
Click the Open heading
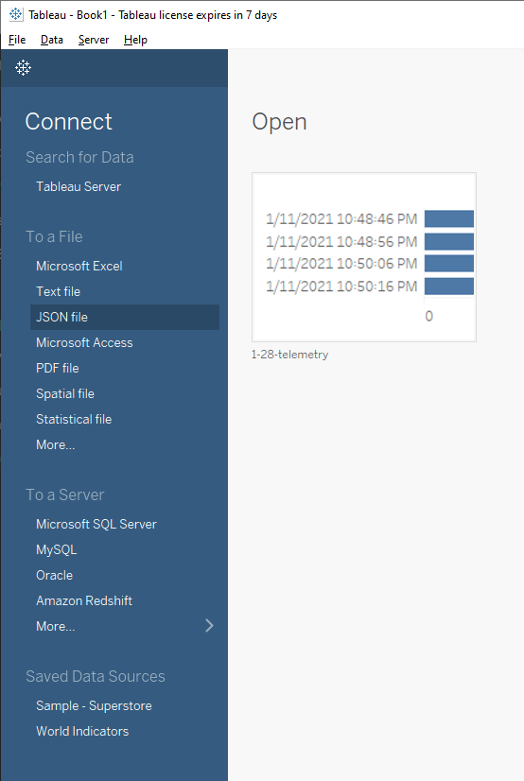(x=279, y=123)
